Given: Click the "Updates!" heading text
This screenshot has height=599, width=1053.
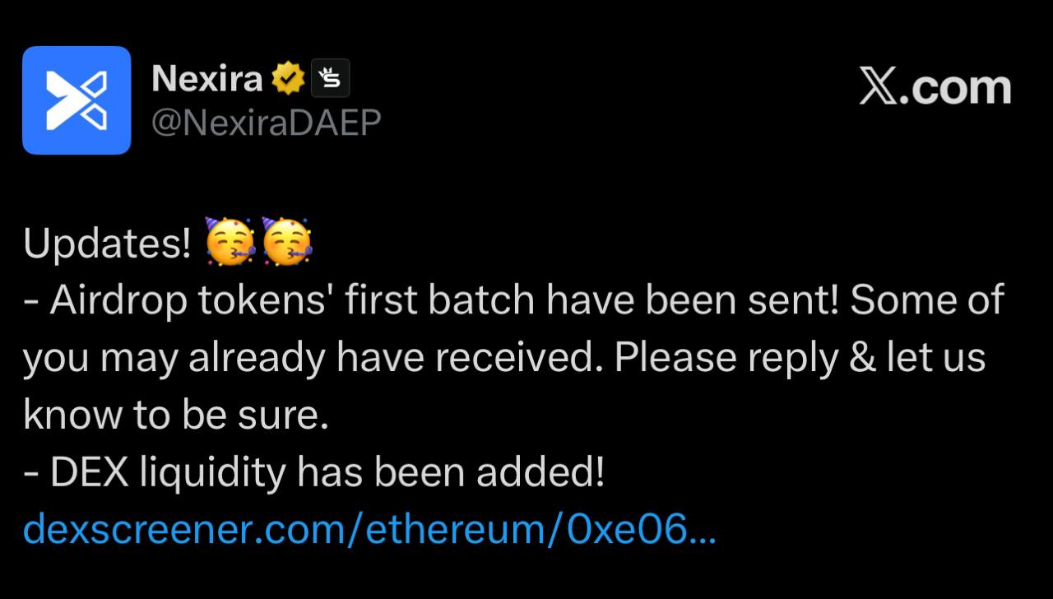Looking at the screenshot, I should click(107, 244).
